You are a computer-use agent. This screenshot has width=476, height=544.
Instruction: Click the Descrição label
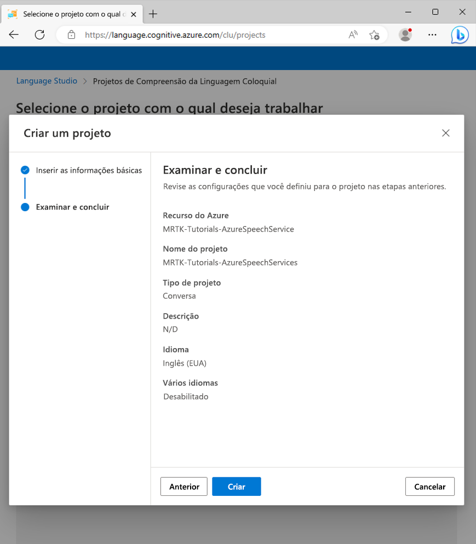click(x=181, y=316)
